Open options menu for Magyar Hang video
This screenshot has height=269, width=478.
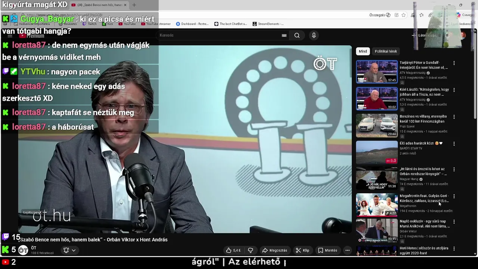pos(454,170)
